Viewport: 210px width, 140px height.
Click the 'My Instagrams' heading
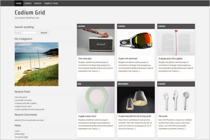click(23, 39)
